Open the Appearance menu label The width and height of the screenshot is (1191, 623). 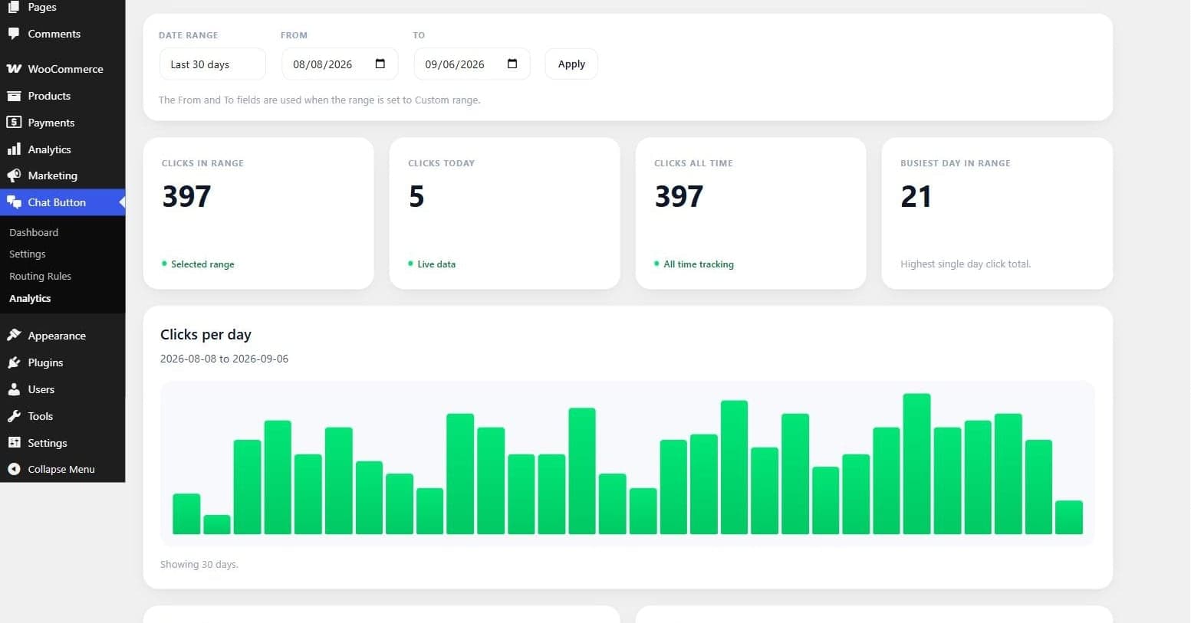coord(57,336)
